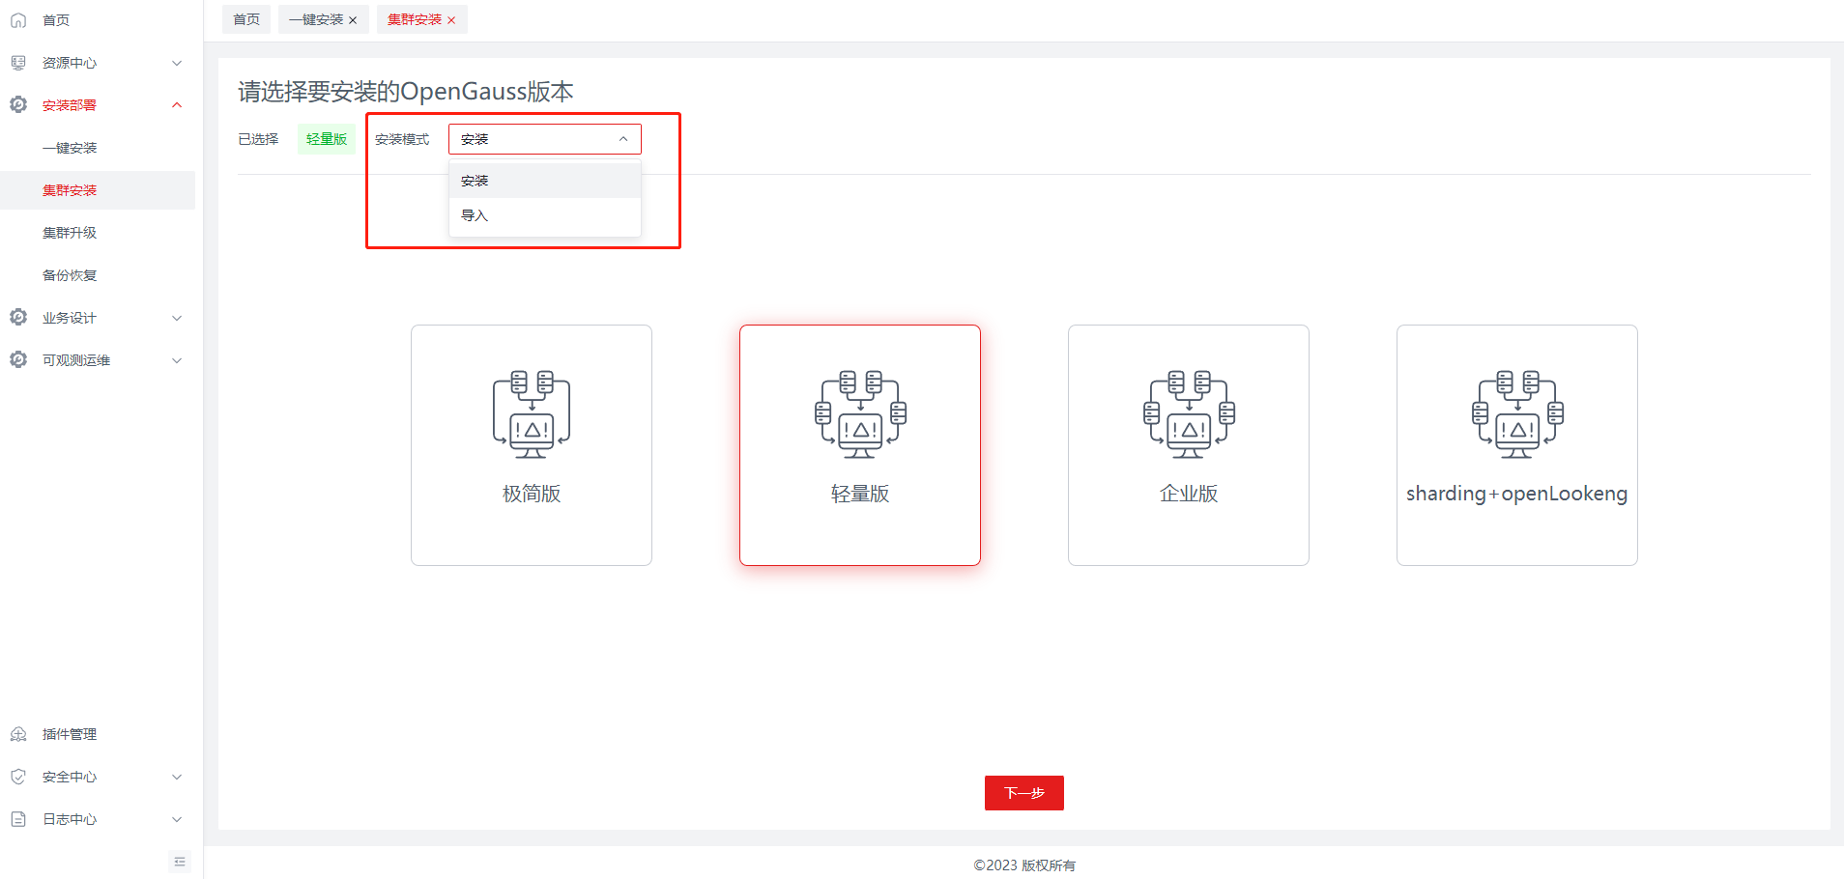Click the home icon in sidebar
This screenshot has height=879, width=1844.
coord(18,20)
